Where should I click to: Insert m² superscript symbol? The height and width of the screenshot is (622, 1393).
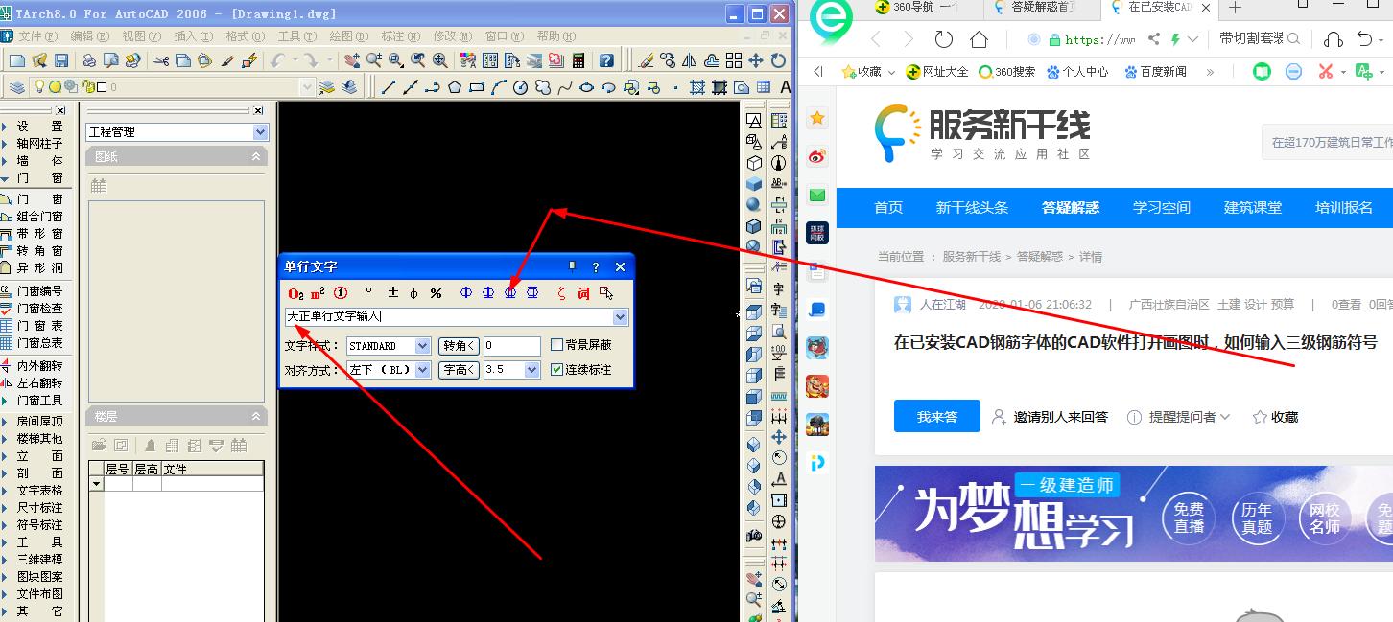[x=318, y=292]
